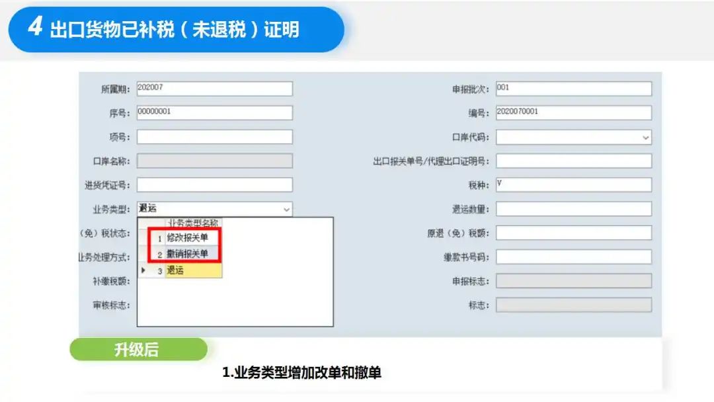Click the 原退（免）税额 field

click(574, 233)
